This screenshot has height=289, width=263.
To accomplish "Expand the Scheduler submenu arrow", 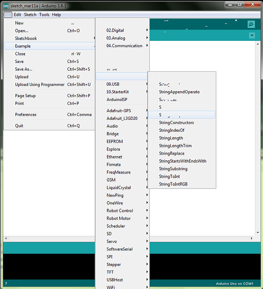I will coord(147,225).
